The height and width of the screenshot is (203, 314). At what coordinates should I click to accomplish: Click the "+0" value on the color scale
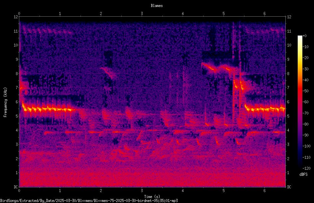point(304,36)
